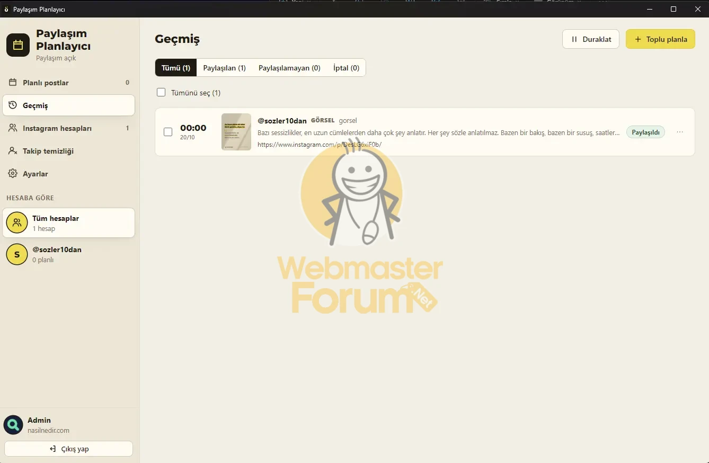Open Ayarlar gear icon
Viewport: 709px width, 463px height.
[x=13, y=174]
